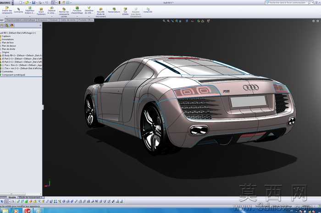Click Montrer les composants cachés
Viewport: 321px width, 213px height.
point(64,12)
